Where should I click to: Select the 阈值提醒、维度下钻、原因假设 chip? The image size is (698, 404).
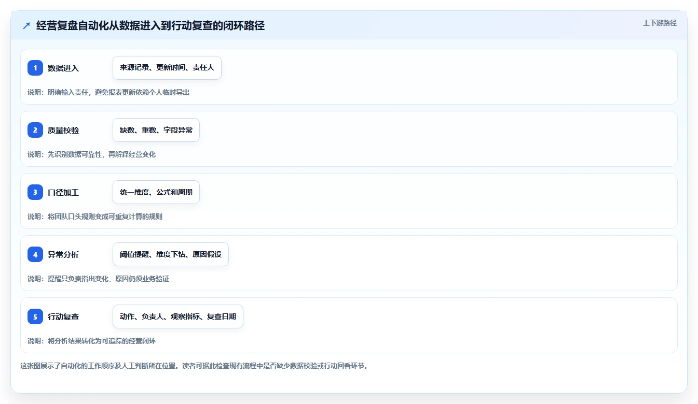(171, 254)
